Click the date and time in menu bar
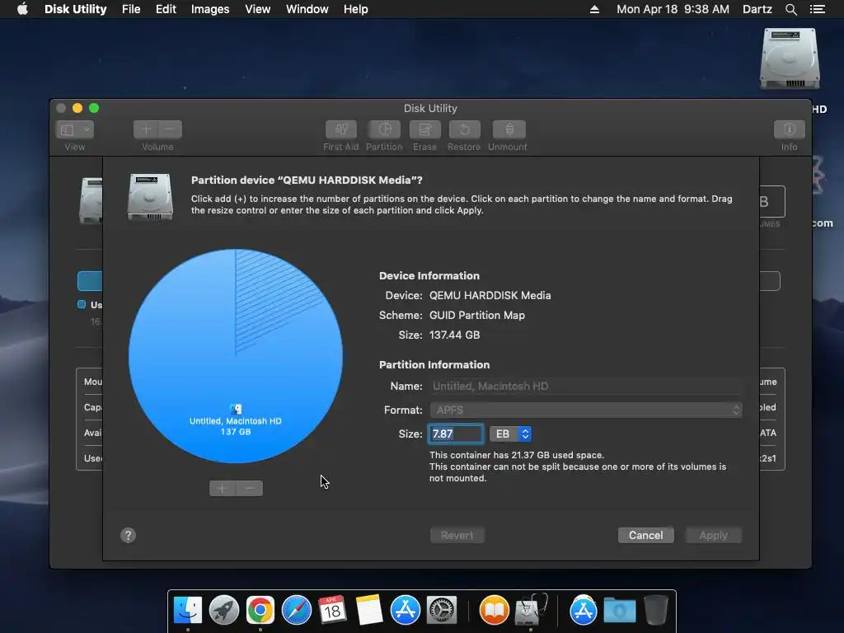This screenshot has width=844, height=633. (x=673, y=9)
